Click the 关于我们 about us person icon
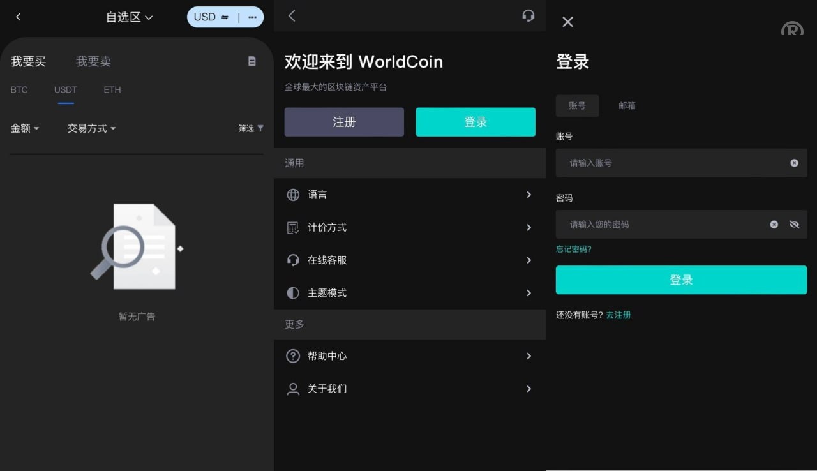 (293, 389)
